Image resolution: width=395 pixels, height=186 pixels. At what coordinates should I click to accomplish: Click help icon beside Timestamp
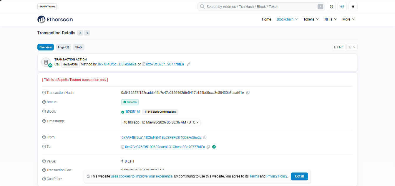44,121
